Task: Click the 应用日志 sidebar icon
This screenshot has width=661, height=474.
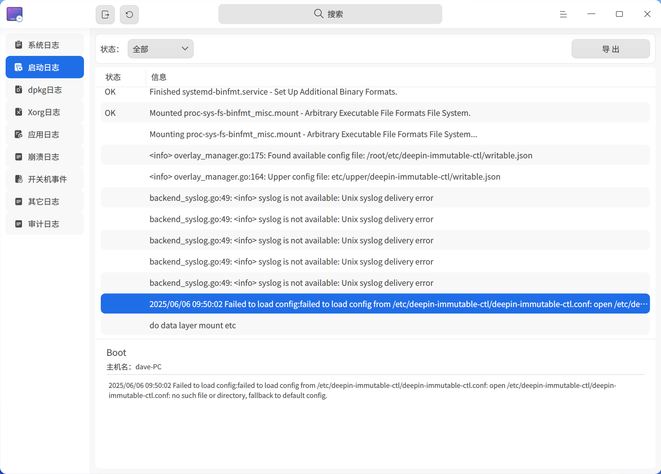Action: 19,134
